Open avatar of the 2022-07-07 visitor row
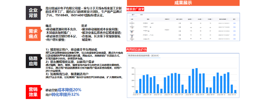Image resolution: width=258 pixels, height=107 pixels. click(132, 27)
